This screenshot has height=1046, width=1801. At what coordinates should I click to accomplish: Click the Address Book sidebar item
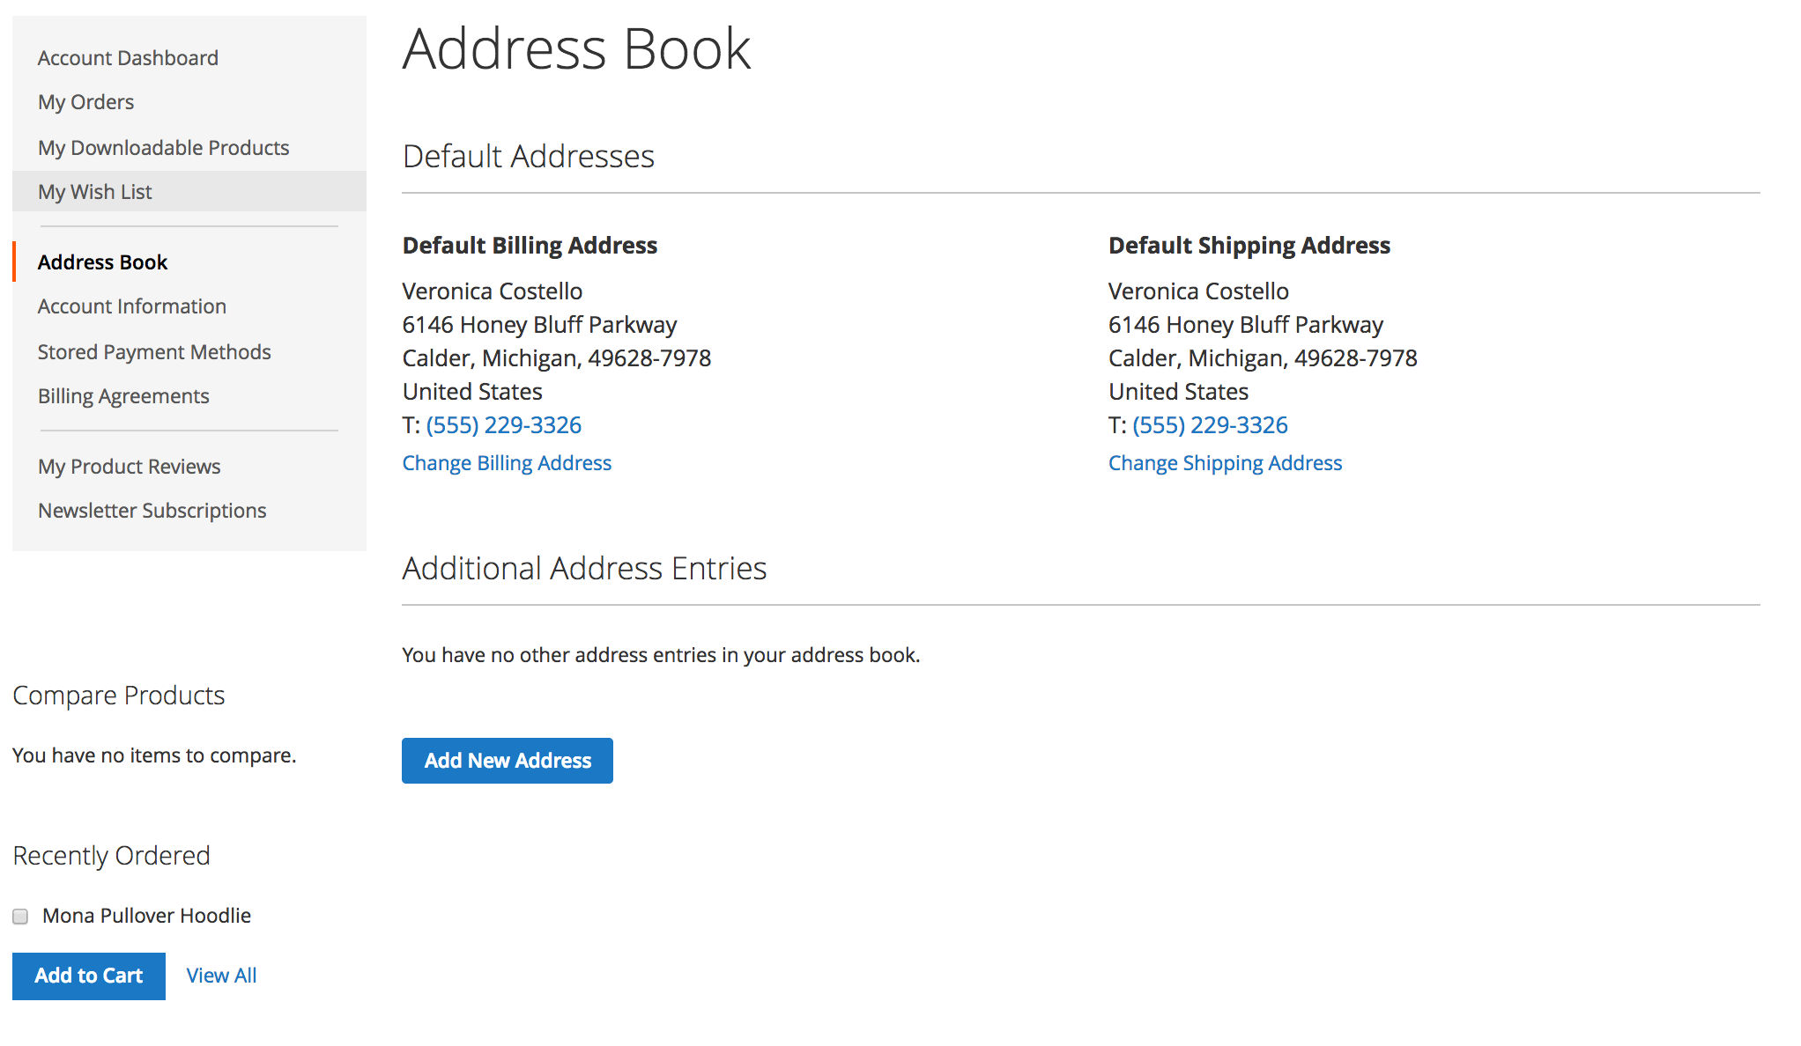[x=102, y=261]
